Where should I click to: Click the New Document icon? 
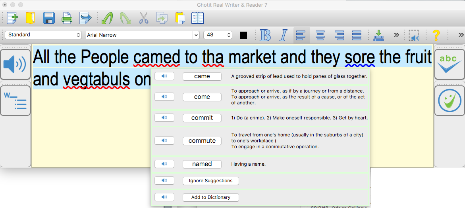click(x=12, y=18)
